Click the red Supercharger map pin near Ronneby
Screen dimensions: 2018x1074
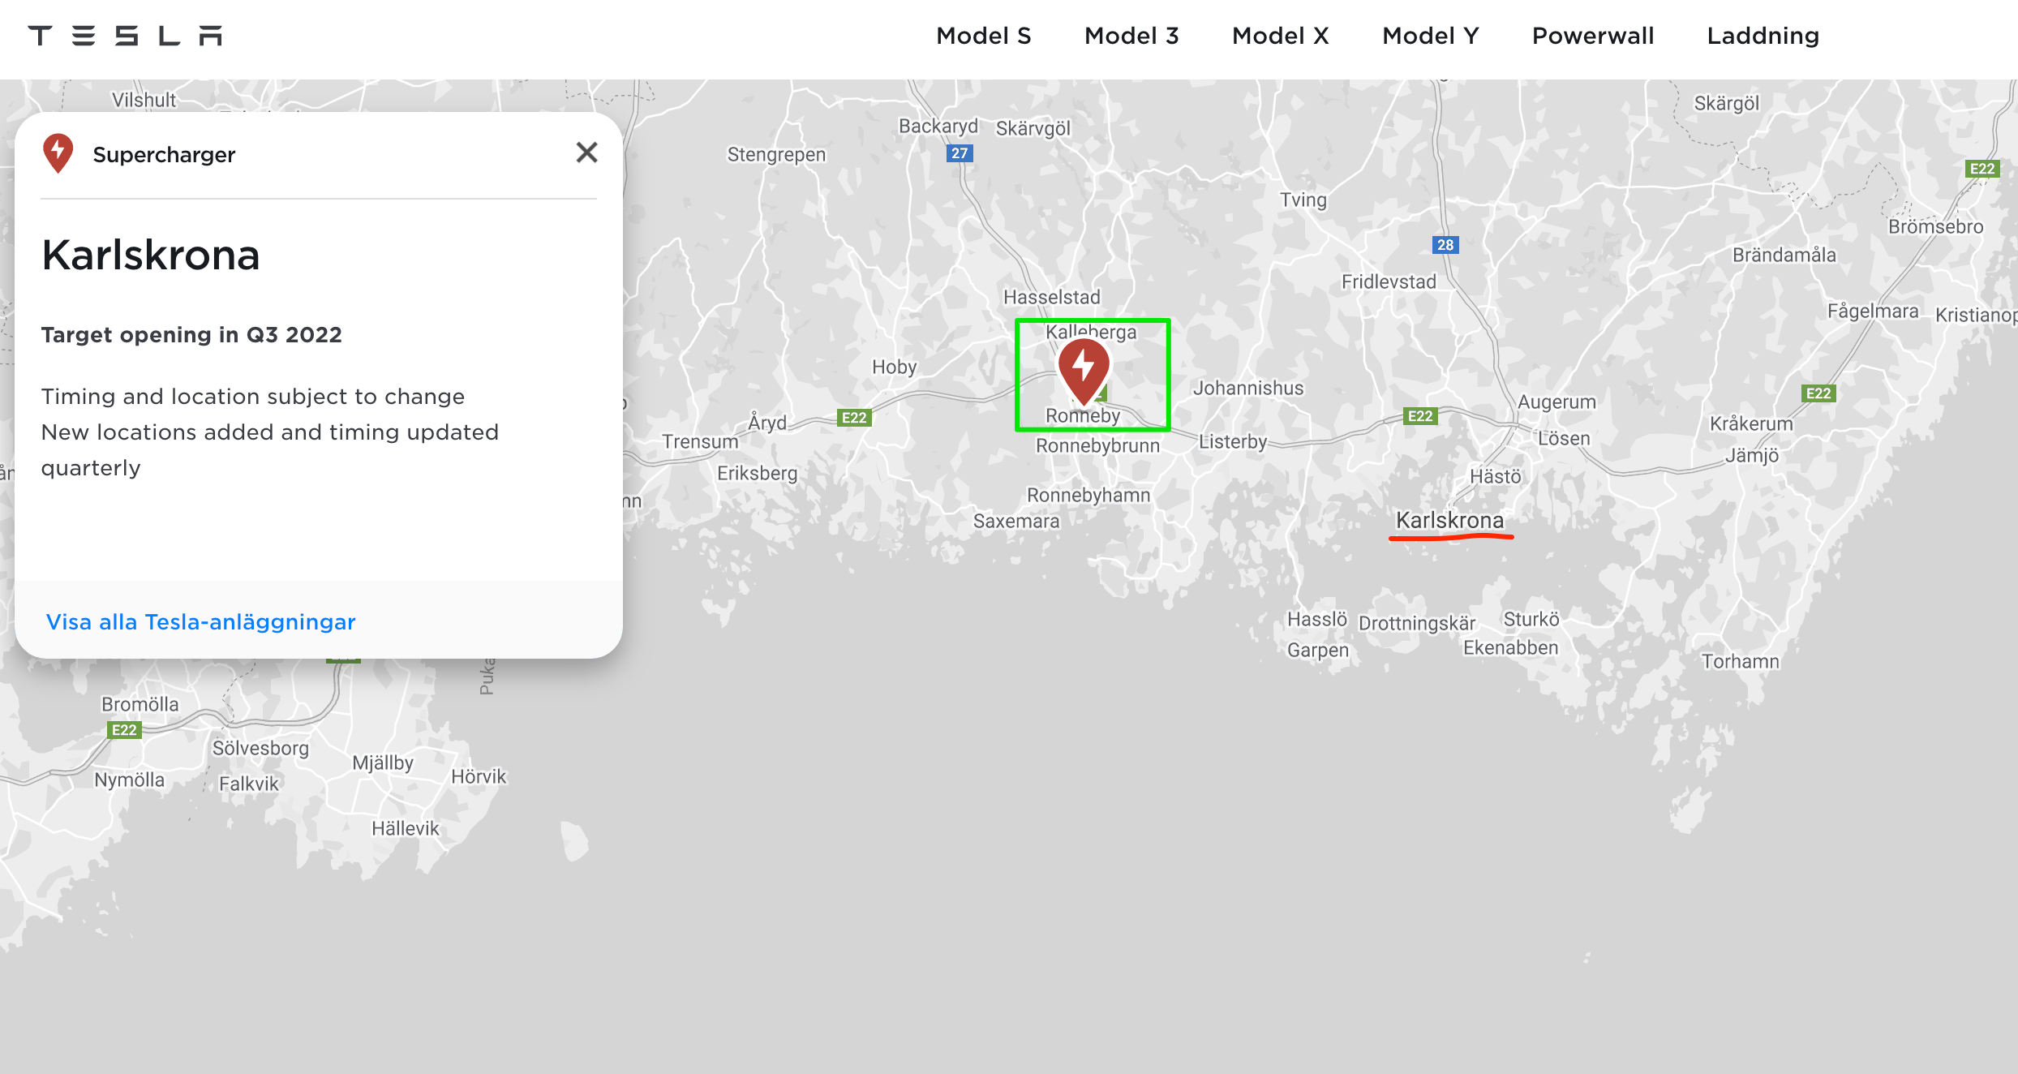tap(1084, 372)
